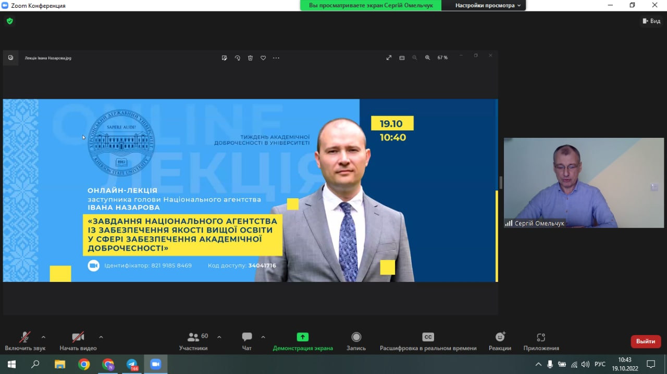
Task: Open Telegram from taskbar
Action: pos(132,364)
